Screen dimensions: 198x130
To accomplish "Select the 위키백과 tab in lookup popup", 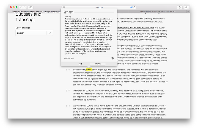I will point(97,64).
